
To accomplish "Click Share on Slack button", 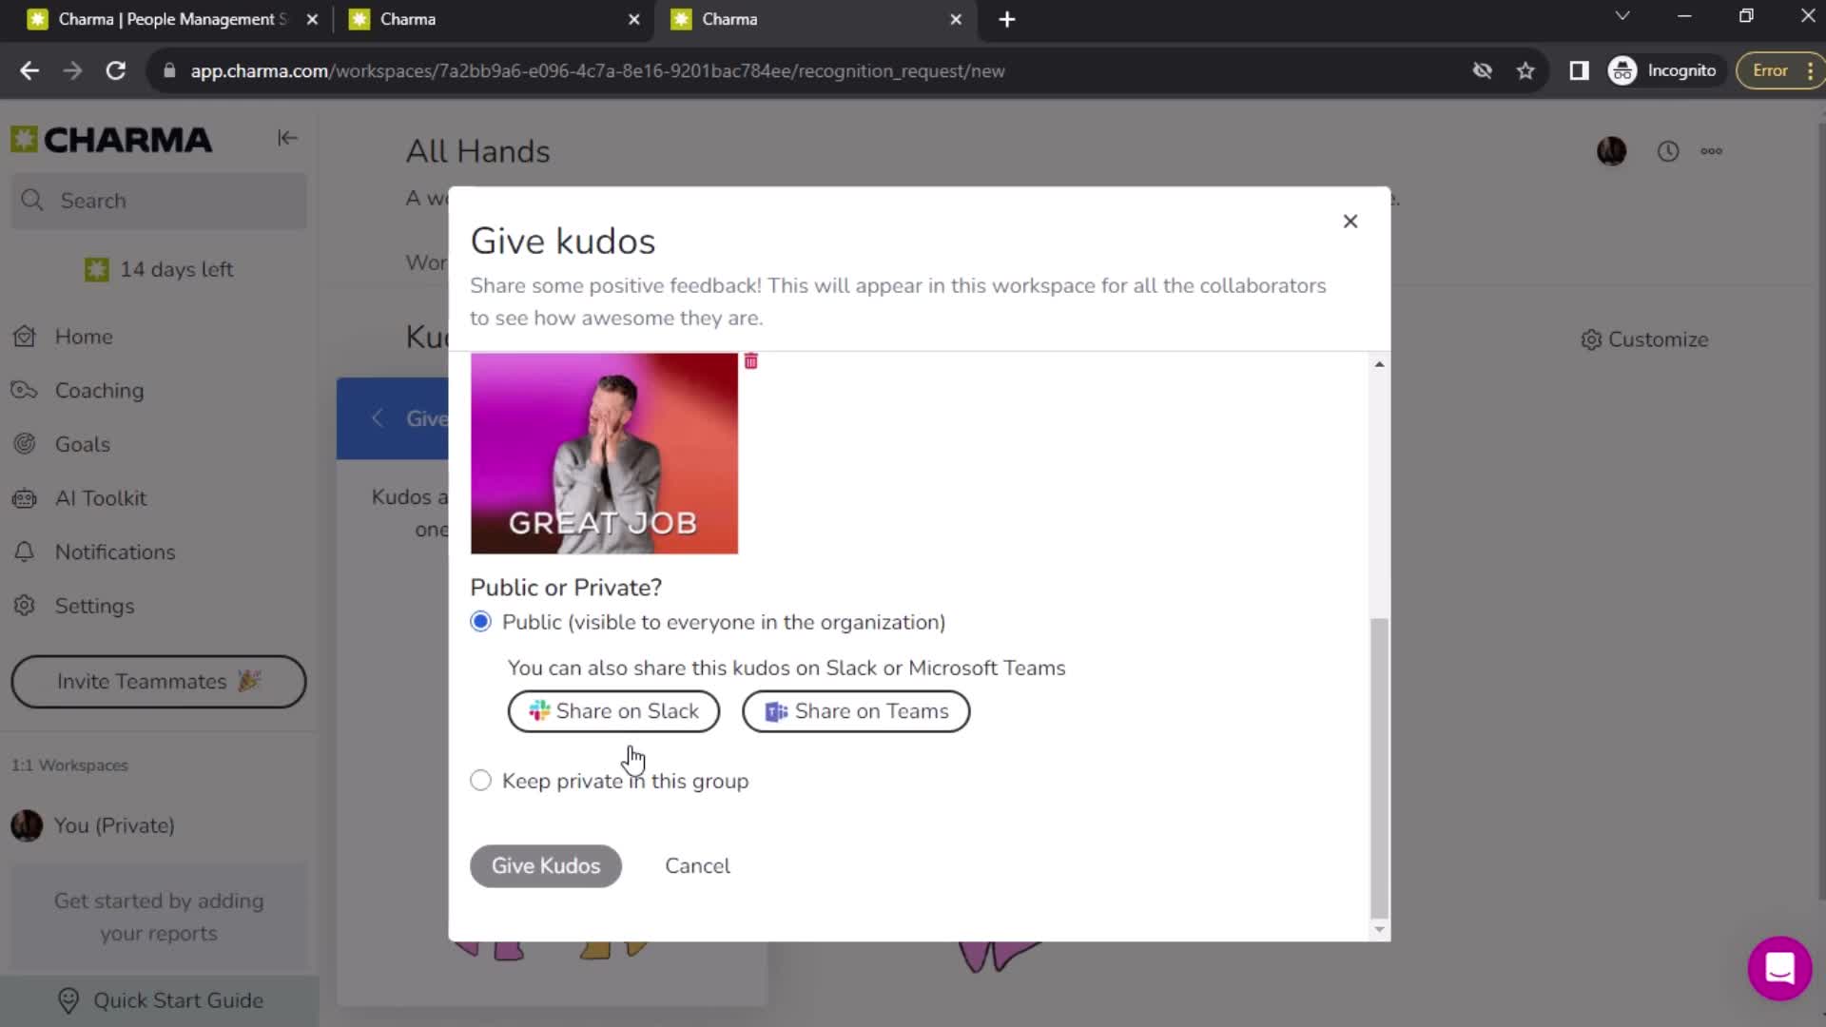I will (x=613, y=711).
